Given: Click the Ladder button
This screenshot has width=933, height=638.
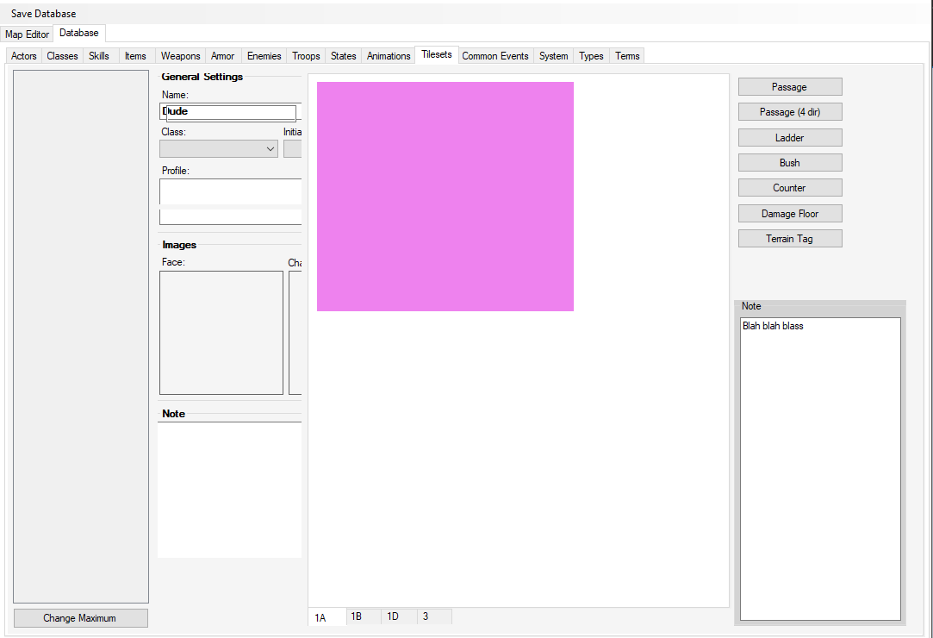Looking at the screenshot, I should tap(790, 138).
